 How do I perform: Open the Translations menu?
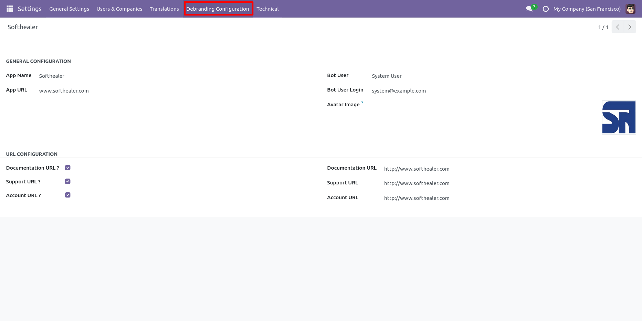coord(164,9)
